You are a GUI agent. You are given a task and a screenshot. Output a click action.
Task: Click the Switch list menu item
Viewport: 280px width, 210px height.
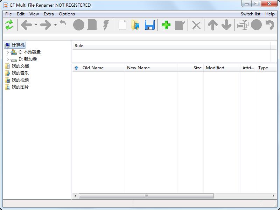tap(251, 14)
